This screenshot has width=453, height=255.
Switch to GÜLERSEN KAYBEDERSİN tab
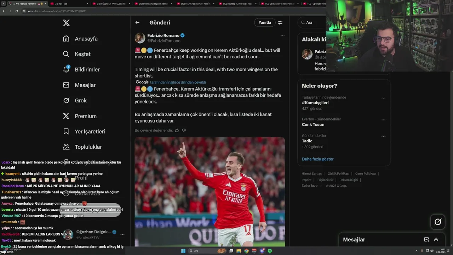(111, 4)
